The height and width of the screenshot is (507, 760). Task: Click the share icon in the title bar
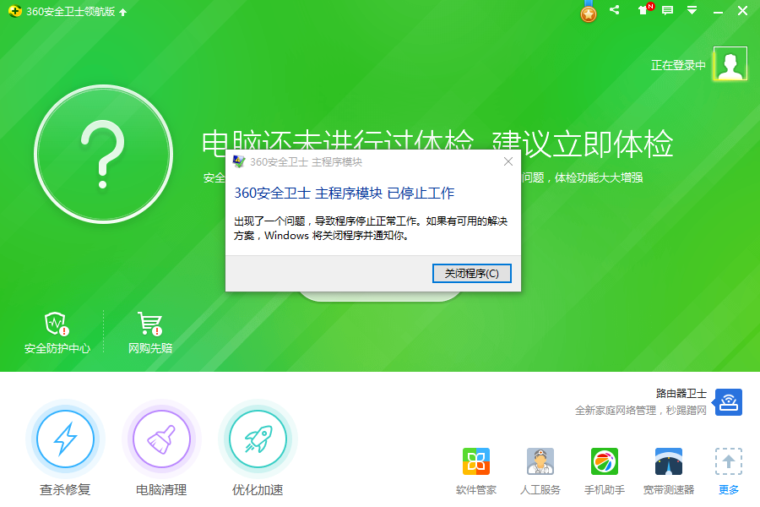pos(615,9)
